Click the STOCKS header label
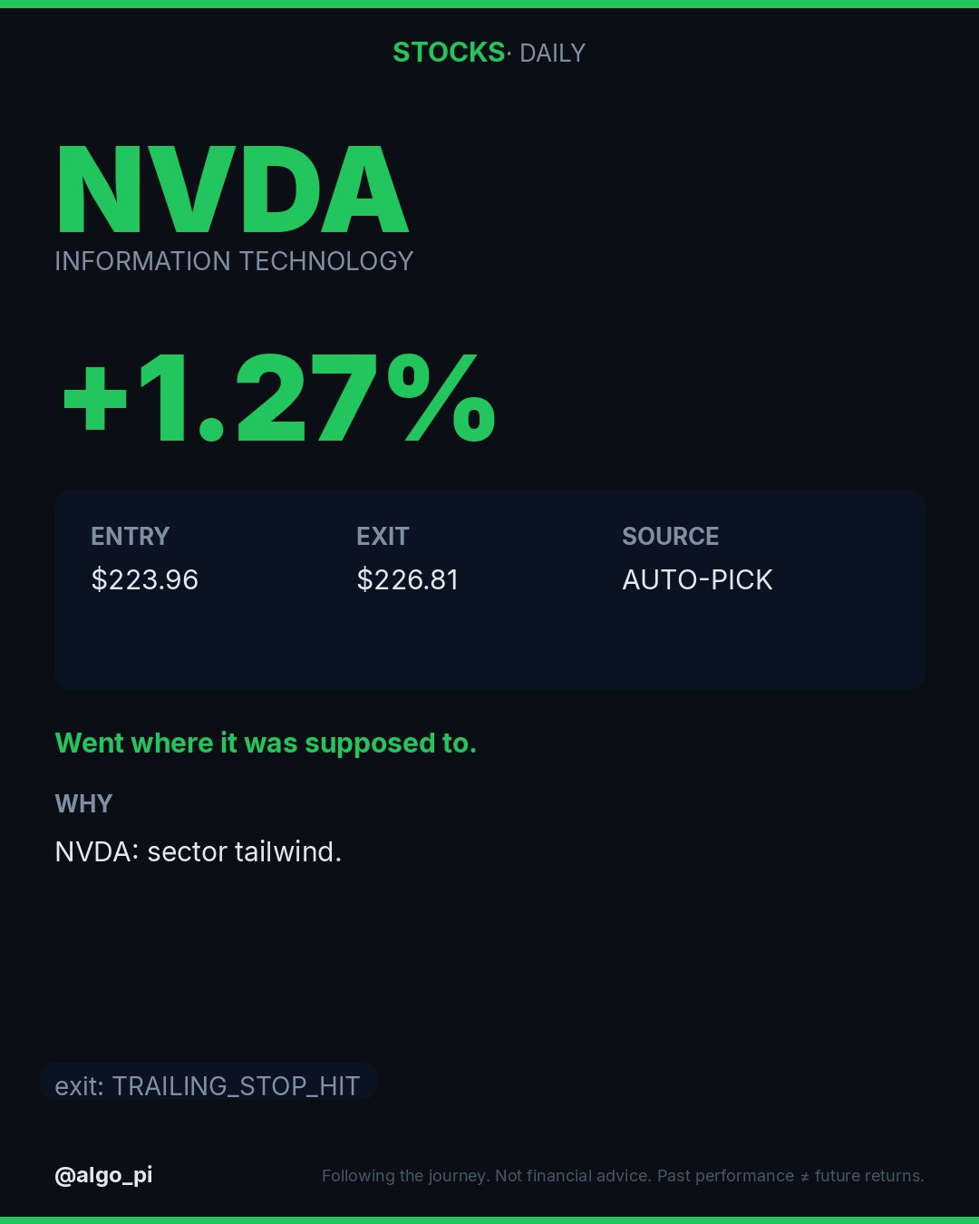979x1224 pixels. tap(449, 53)
